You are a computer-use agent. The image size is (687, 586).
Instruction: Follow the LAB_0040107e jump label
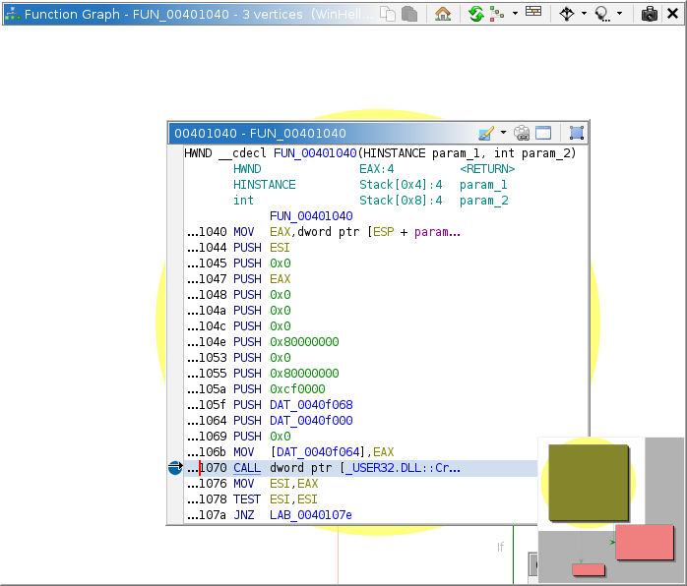310,515
